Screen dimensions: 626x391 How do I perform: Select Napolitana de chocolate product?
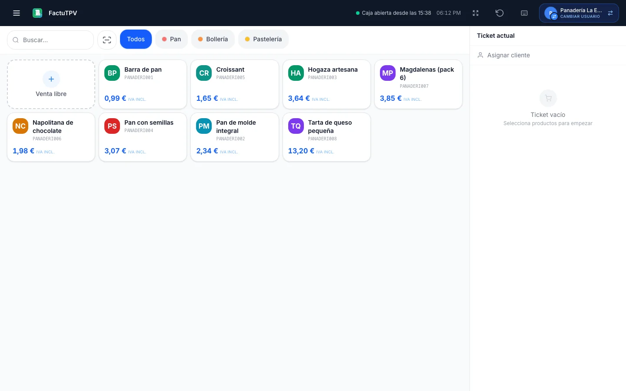[x=51, y=137]
